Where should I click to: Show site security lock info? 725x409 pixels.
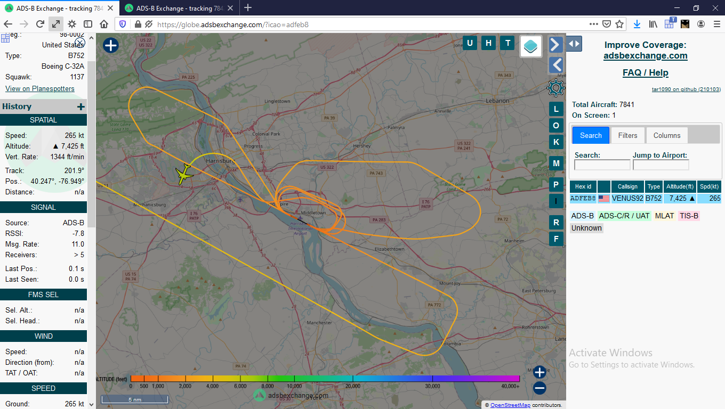[138, 24]
